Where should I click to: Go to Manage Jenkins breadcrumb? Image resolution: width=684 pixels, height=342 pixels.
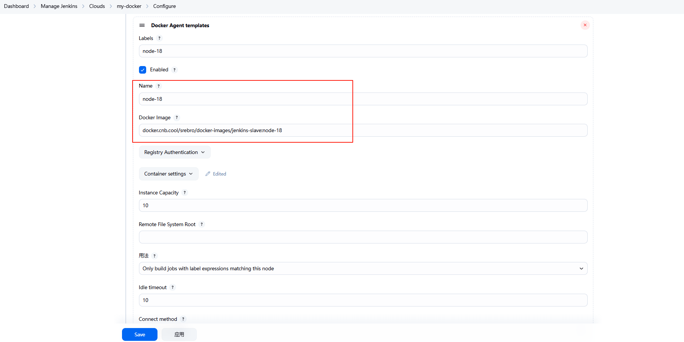click(x=59, y=6)
